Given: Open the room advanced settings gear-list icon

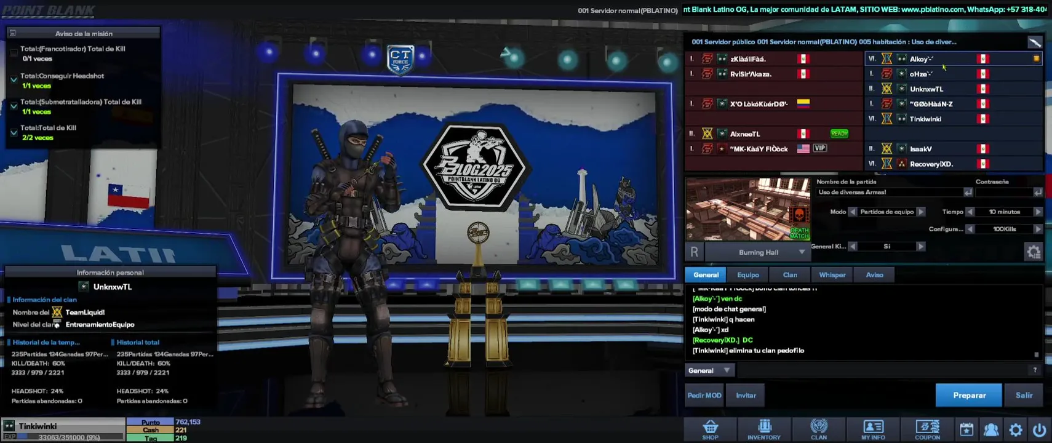Looking at the screenshot, I should tap(1034, 252).
